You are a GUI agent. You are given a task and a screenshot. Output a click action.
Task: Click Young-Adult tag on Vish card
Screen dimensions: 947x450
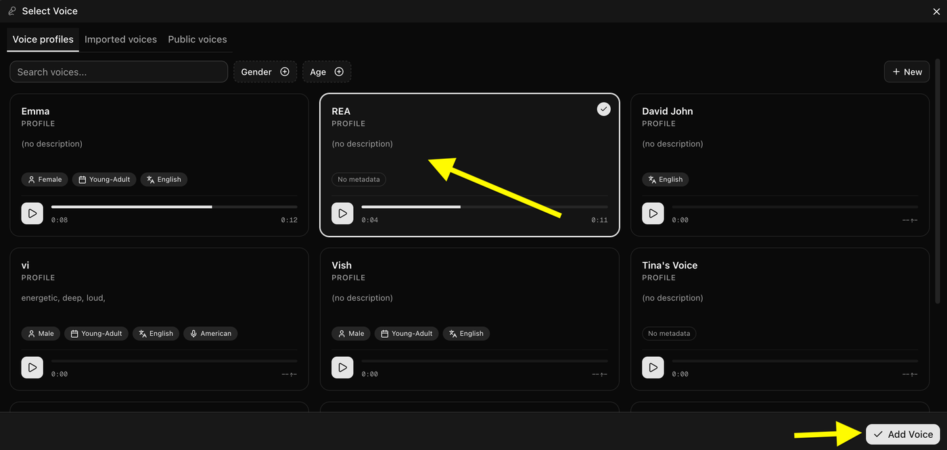(x=407, y=333)
